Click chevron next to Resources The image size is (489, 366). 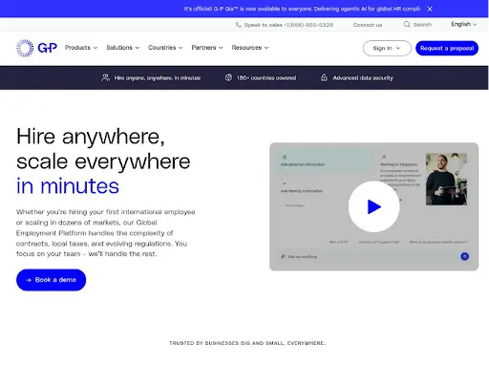point(266,48)
